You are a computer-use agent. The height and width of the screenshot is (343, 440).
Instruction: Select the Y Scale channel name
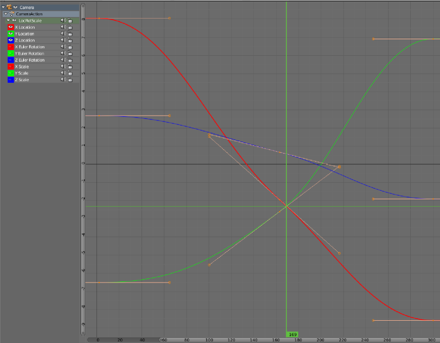click(22, 73)
